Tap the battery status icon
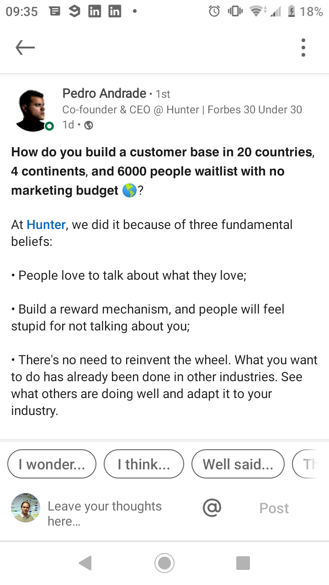 [291, 11]
